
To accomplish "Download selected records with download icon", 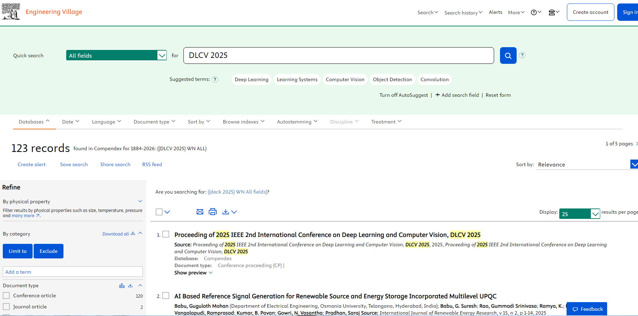I will pos(226,212).
